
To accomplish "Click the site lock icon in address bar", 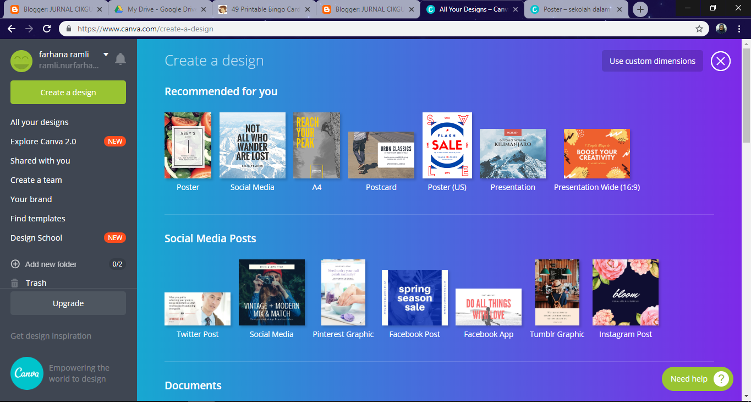I will (x=69, y=29).
